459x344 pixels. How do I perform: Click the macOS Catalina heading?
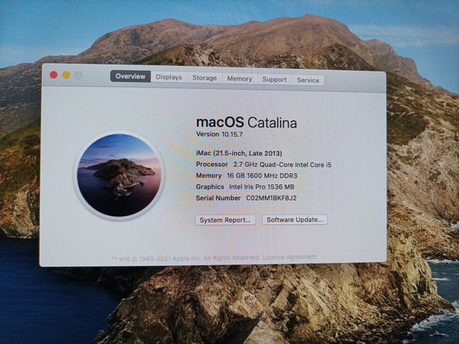(247, 123)
